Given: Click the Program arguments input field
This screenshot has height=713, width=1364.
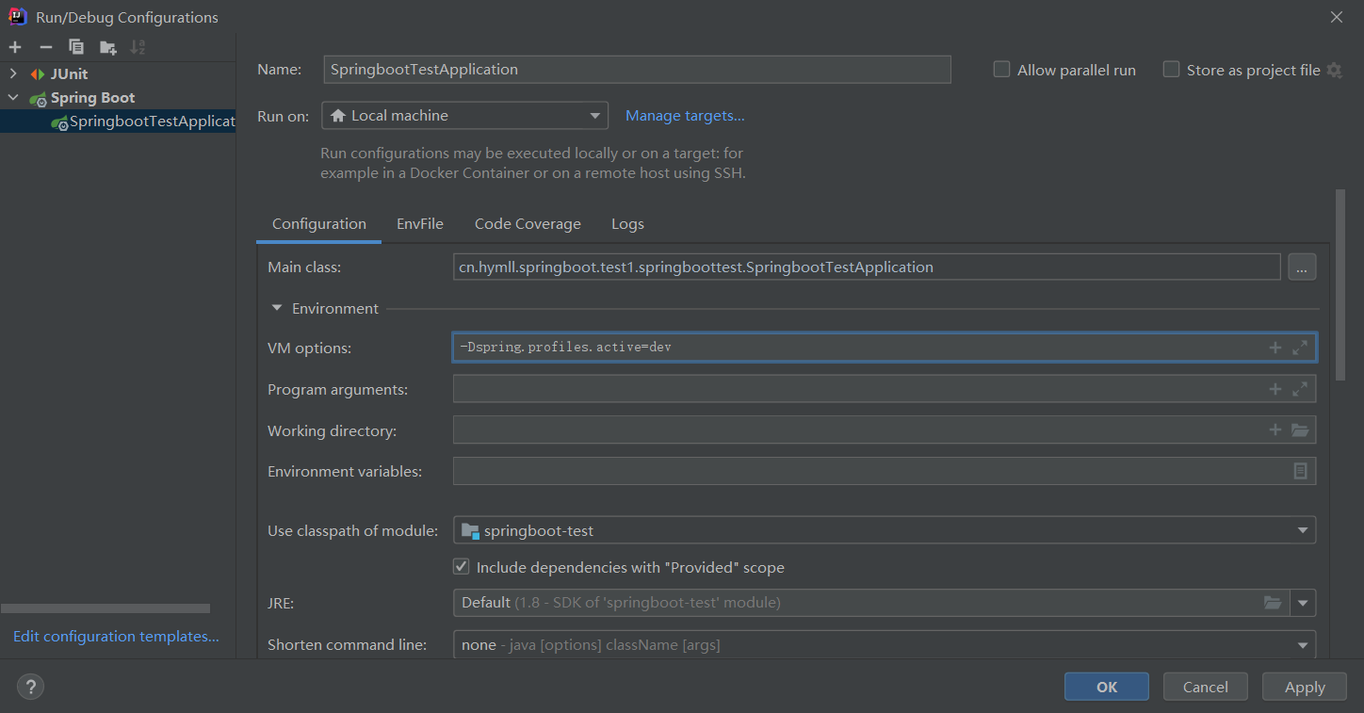Looking at the screenshot, I should pyautogui.click(x=857, y=389).
